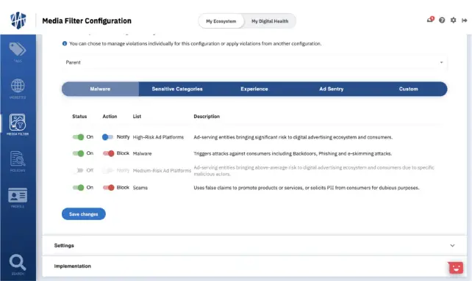Open the Tags sidebar section
472x281 pixels.
point(18,51)
